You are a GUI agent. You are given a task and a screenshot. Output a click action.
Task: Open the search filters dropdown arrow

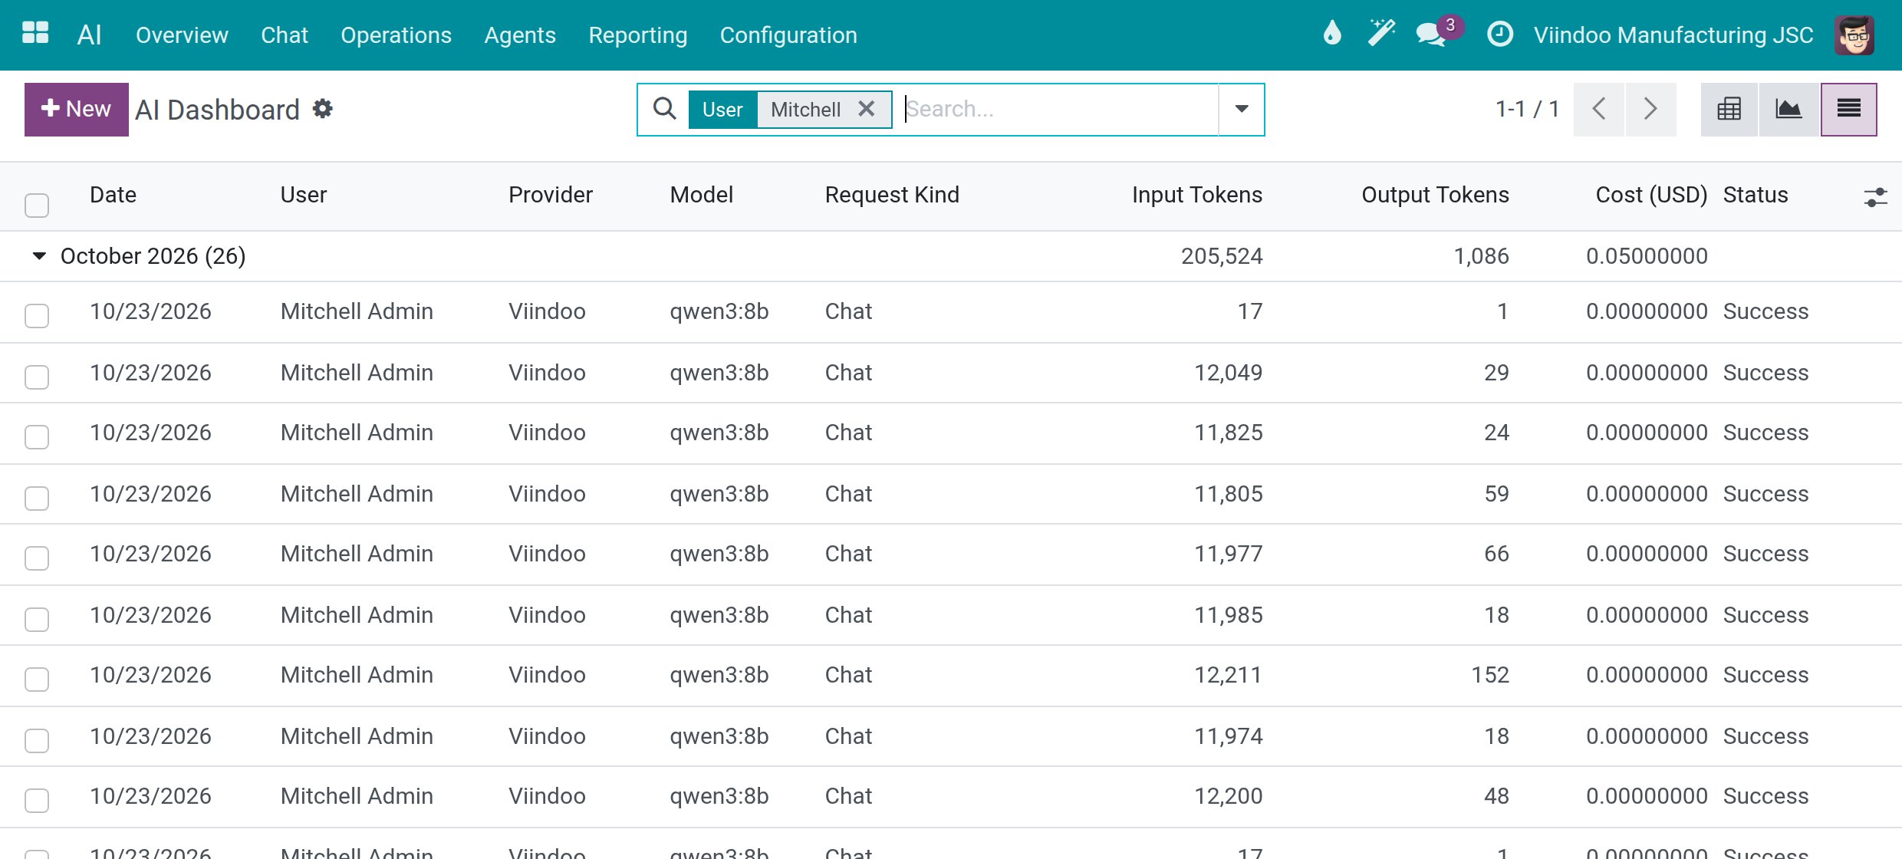(1242, 109)
